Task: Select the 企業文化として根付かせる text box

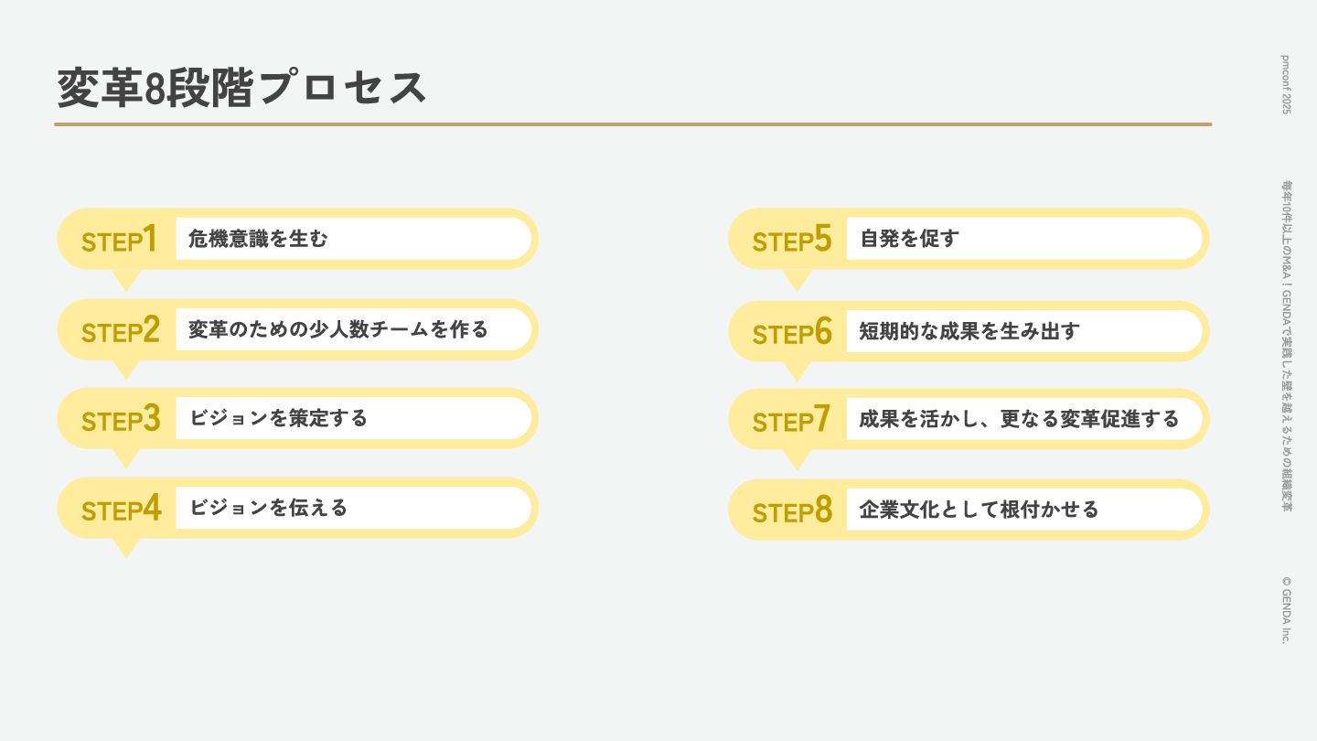Action: tap(1023, 510)
